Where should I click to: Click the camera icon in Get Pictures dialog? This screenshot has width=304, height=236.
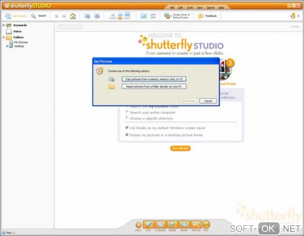(x=111, y=79)
